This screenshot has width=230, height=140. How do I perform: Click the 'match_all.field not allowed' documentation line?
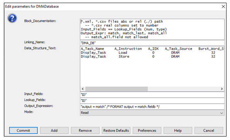pyautogui.click(x=117, y=37)
